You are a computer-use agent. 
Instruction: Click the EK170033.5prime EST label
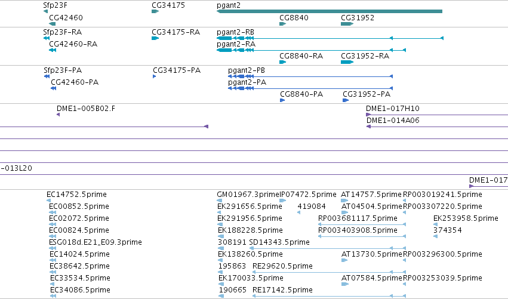[x=251, y=278]
